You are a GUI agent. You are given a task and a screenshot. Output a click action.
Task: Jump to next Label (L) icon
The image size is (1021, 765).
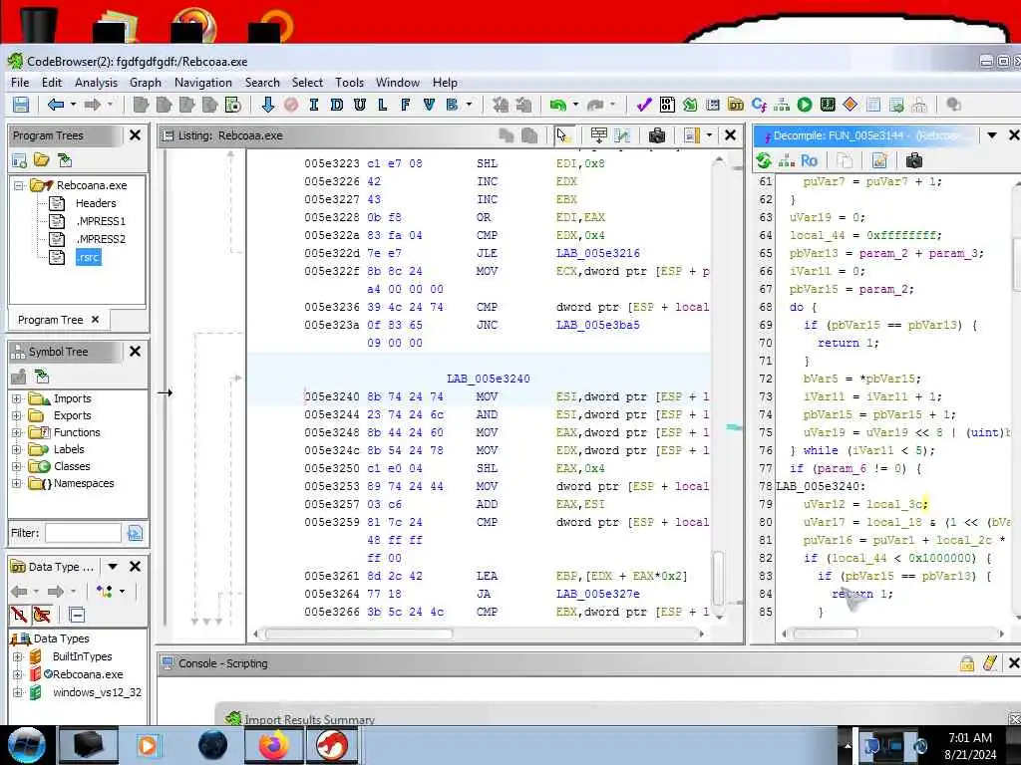coord(382,104)
